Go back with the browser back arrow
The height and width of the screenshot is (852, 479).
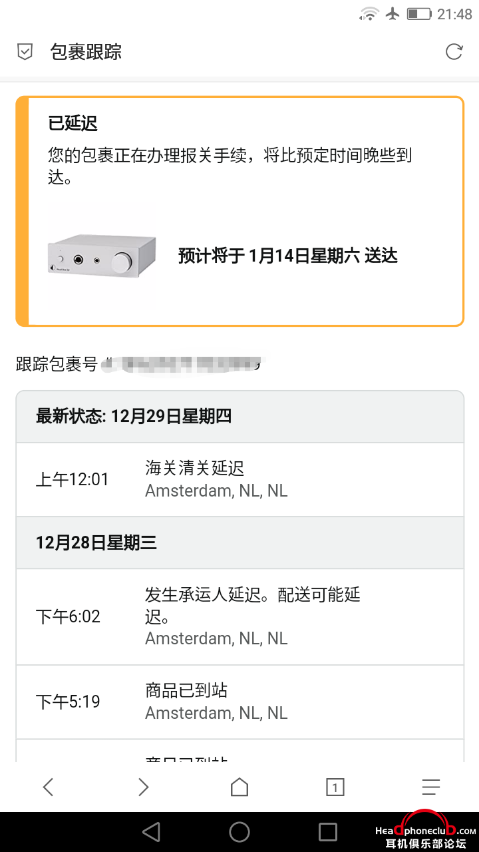tap(48, 787)
